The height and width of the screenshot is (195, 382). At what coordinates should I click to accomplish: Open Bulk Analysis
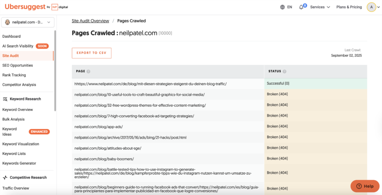13,119
